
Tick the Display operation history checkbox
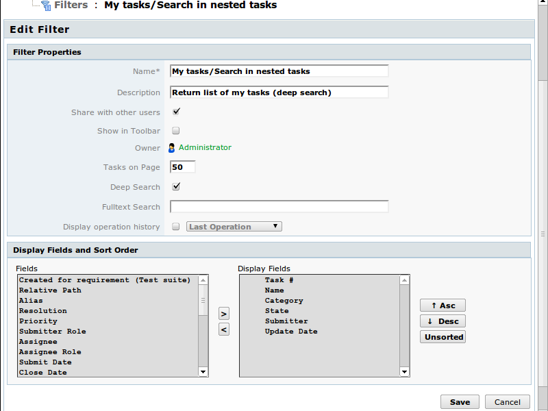[x=176, y=227]
